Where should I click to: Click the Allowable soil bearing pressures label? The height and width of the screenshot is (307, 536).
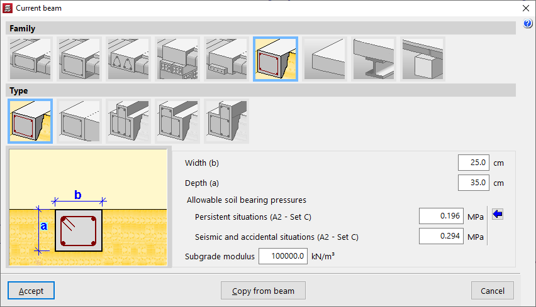[x=247, y=200]
